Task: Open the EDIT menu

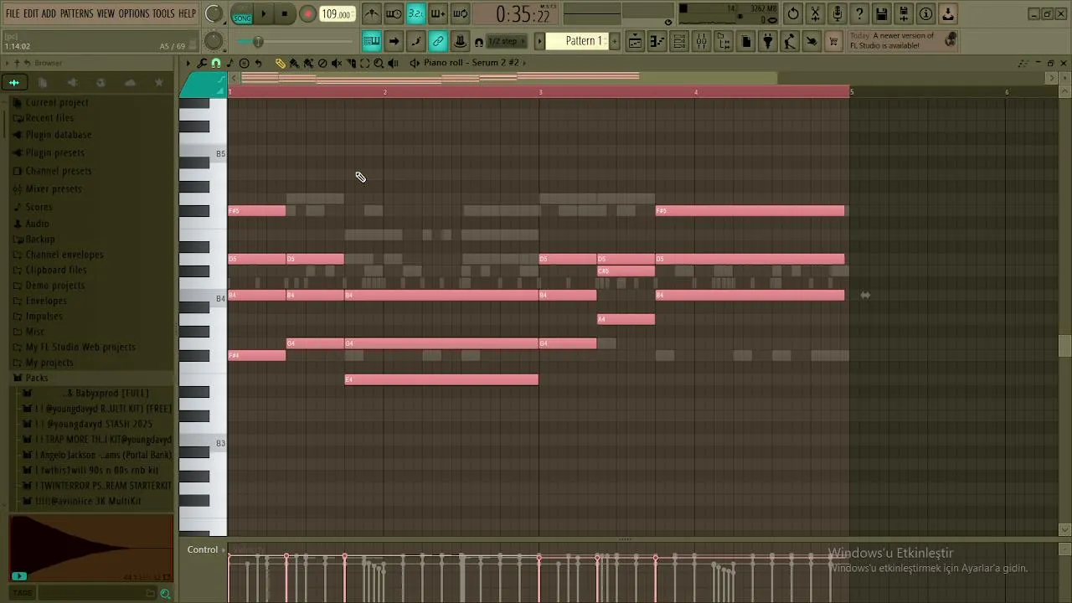Action: (31, 13)
